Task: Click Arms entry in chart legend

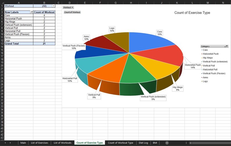Action: (205, 77)
